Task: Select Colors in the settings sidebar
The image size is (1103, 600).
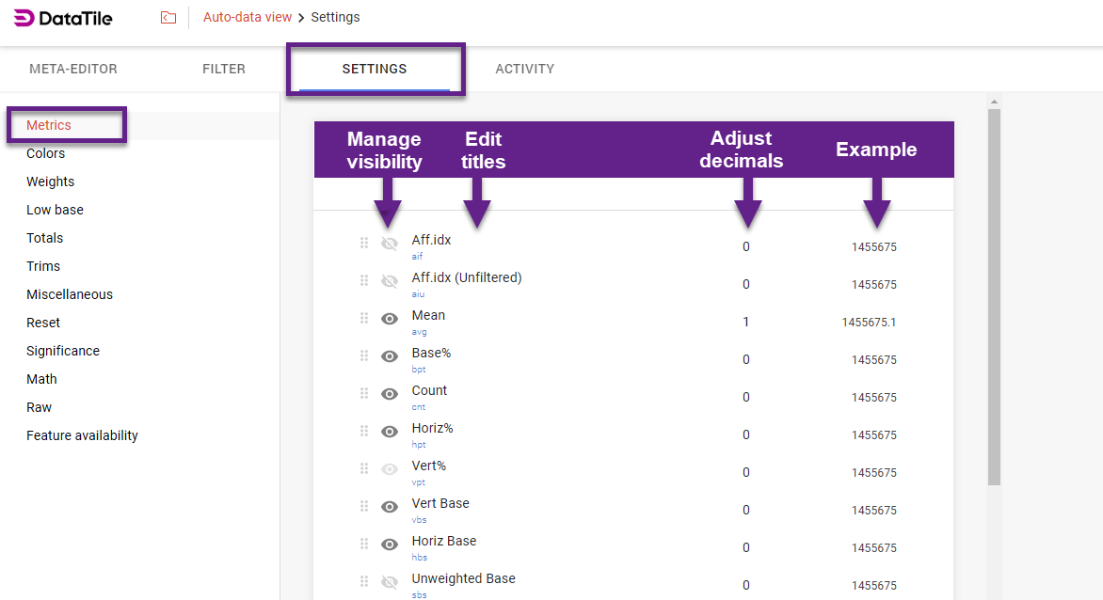Action: point(45,152)
